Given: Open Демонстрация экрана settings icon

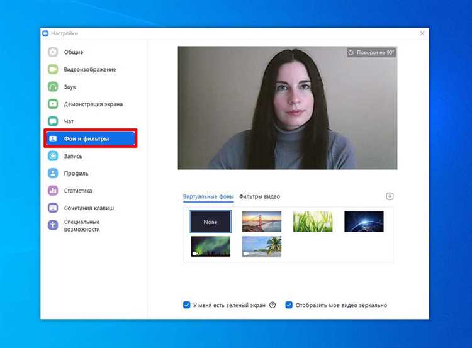Looking at the screenshot, I should tap(53, 104).
